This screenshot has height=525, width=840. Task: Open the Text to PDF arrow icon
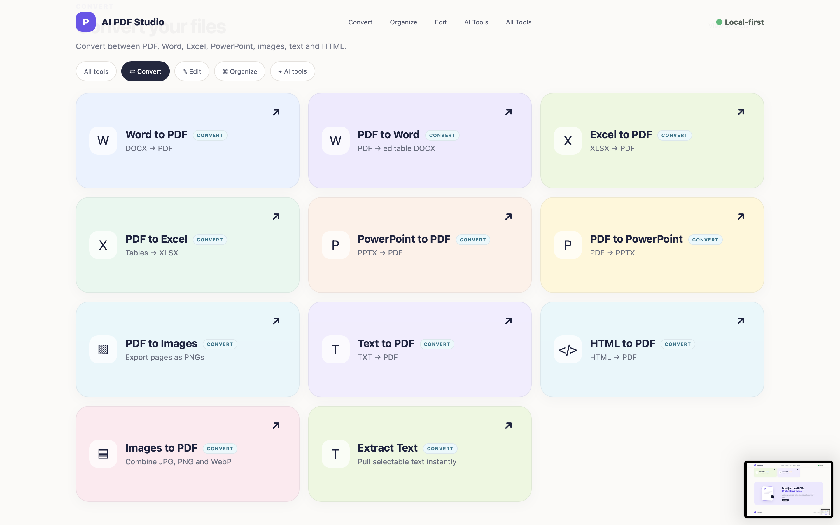[x=508, y=321]
